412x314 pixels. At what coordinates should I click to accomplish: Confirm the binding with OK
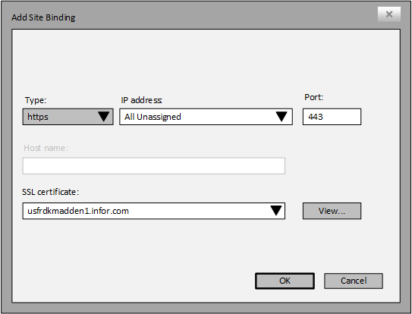[x=285, y=281]
